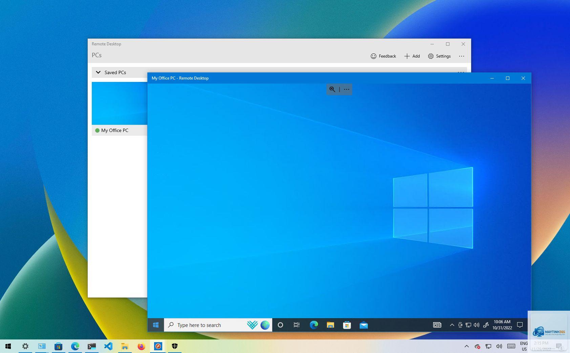Open File Explorer in the remote taskbar

[x=330, y=325]
